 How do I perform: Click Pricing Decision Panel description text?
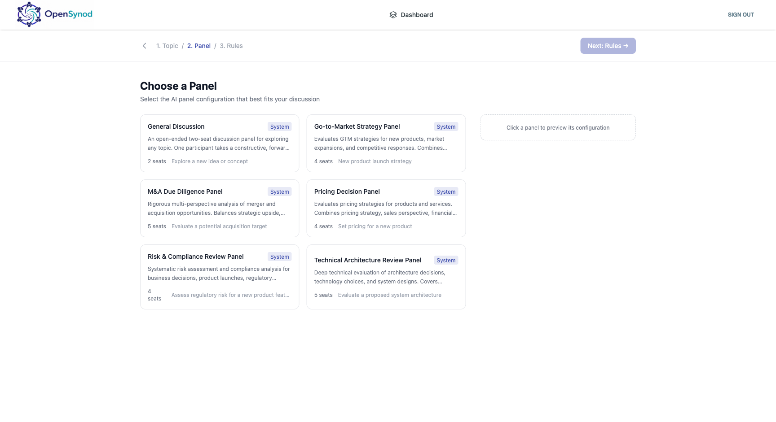pos(385,209)
